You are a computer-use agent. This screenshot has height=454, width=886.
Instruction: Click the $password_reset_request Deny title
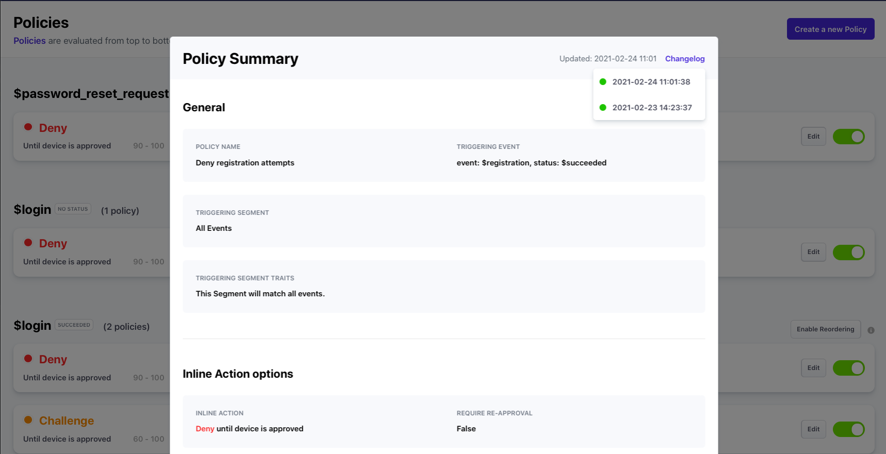[53, 128]
